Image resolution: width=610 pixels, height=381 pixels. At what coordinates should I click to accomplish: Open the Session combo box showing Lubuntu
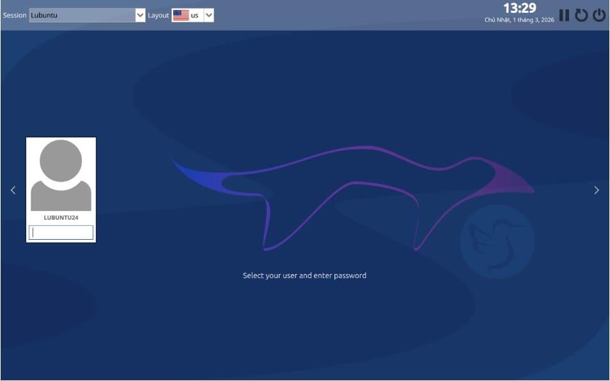[x=83, y=14]
